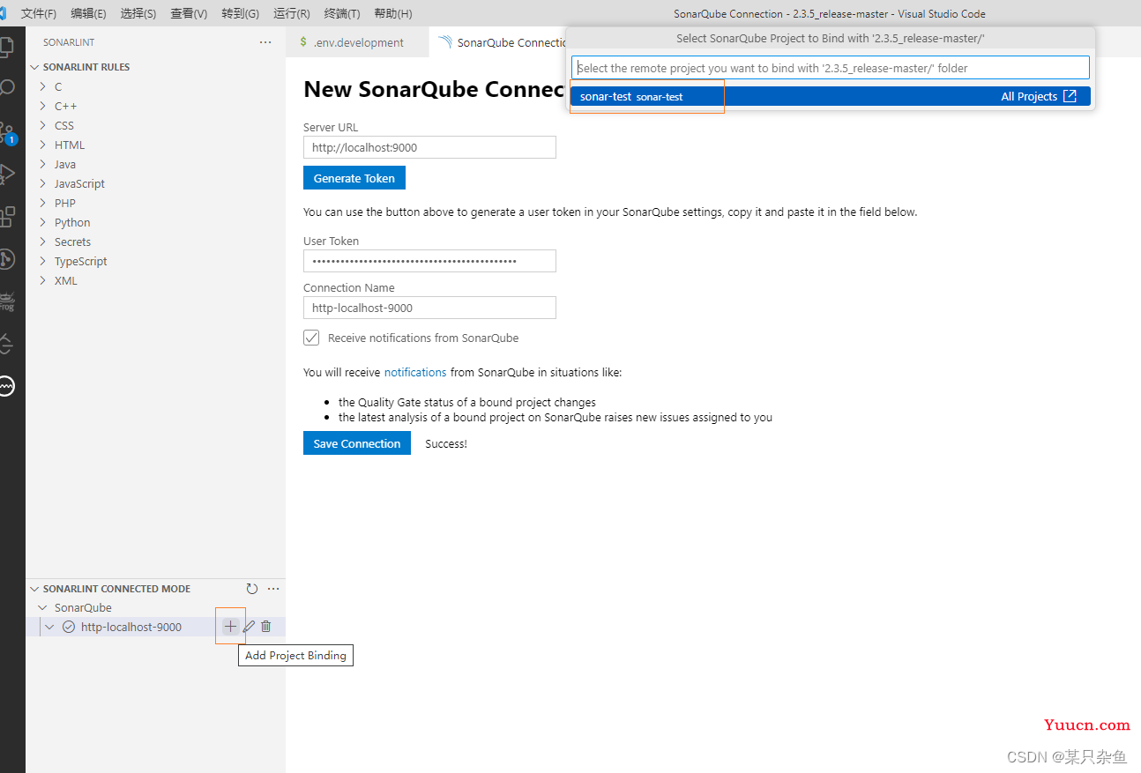1141x773 pixels.
Task: Open the 选择(S) menu
Action: 138,14
